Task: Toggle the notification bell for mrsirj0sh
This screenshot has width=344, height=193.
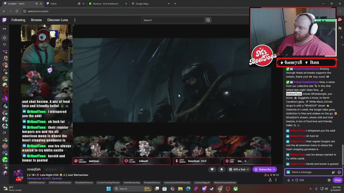Action: [x=221, y=169]
